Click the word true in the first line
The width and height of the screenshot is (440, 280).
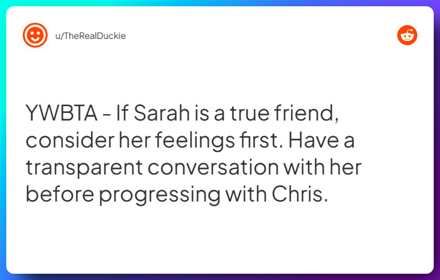tap(250, 114)
